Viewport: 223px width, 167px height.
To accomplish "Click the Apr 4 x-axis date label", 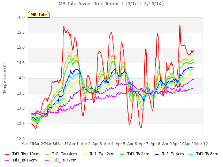I will click(x=109, y=144).
